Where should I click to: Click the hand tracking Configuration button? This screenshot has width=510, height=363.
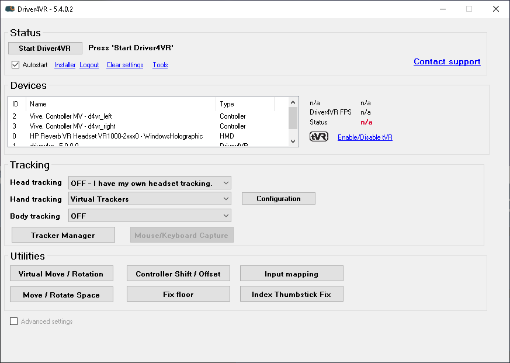[x=278, y=199]
